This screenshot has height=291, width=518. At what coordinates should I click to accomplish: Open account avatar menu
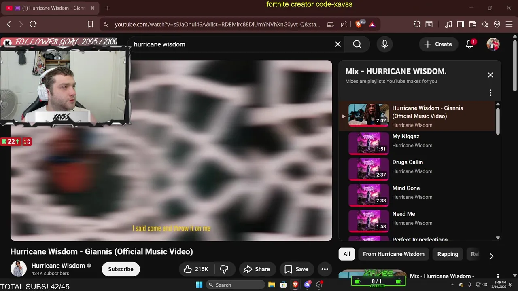[x=493, y=44]
